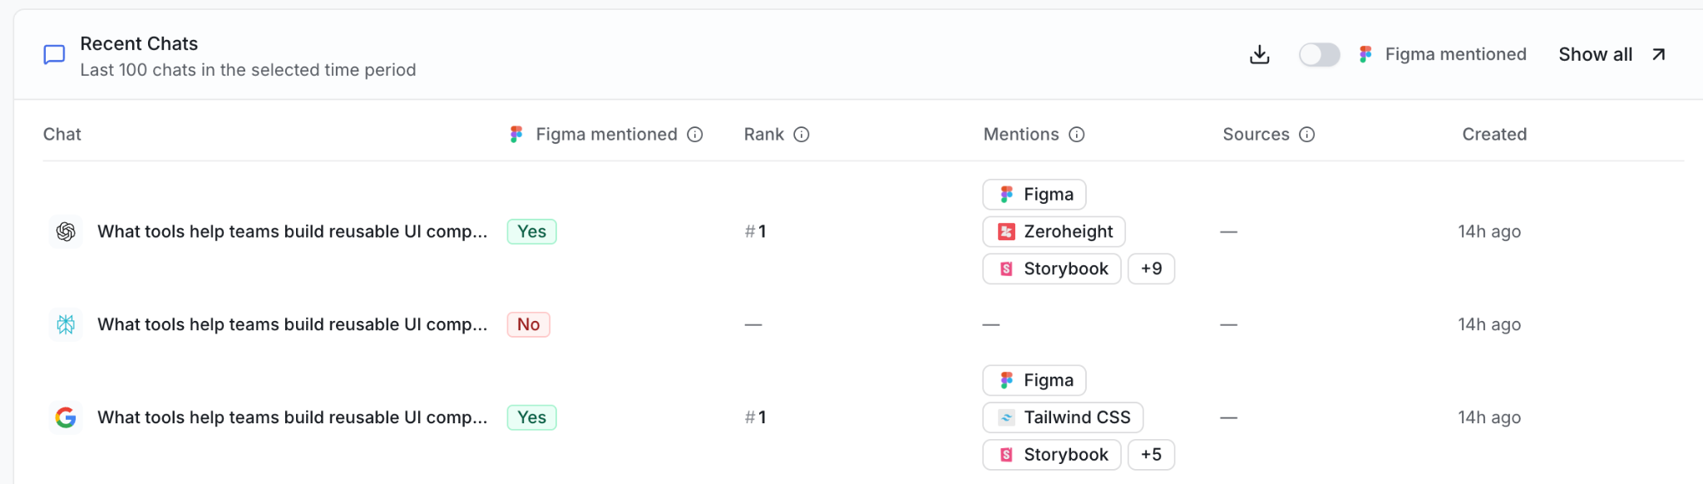Image resolution: width=1703 pixels, height=484 pixels.
Task: Click the Recent Chats heading
Action: (x=139, y=44)
